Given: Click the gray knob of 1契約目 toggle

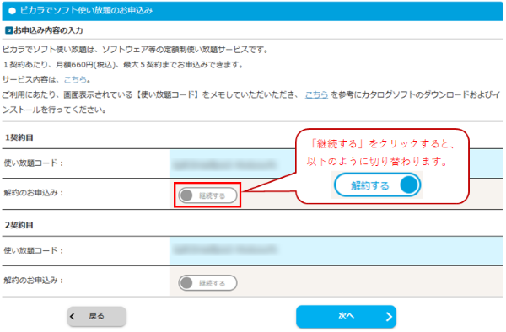Looking at the screenshot, I should click(x=186, y=195).
